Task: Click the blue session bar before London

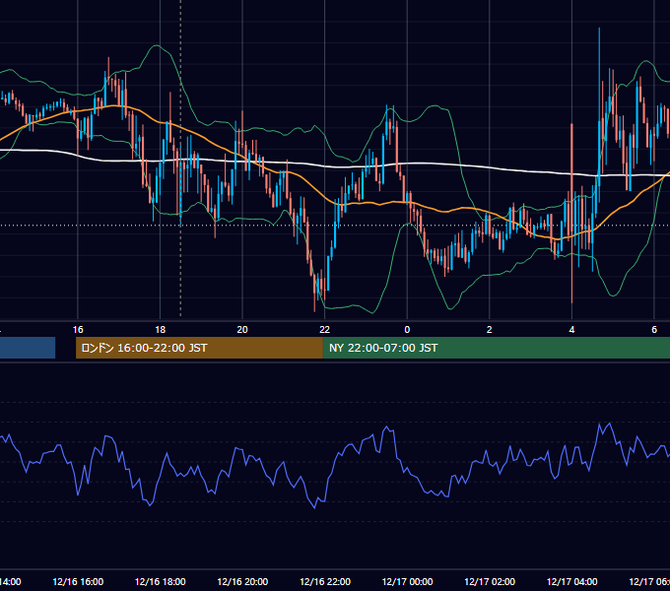Action: point(28,348)
